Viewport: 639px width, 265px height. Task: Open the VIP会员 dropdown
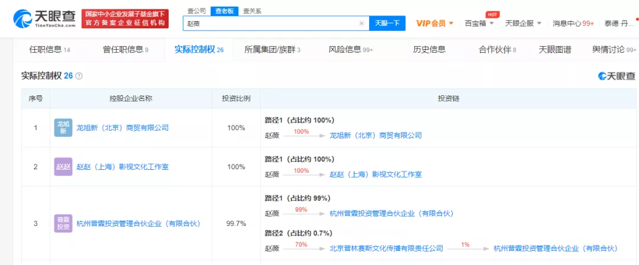click(434, 23)
